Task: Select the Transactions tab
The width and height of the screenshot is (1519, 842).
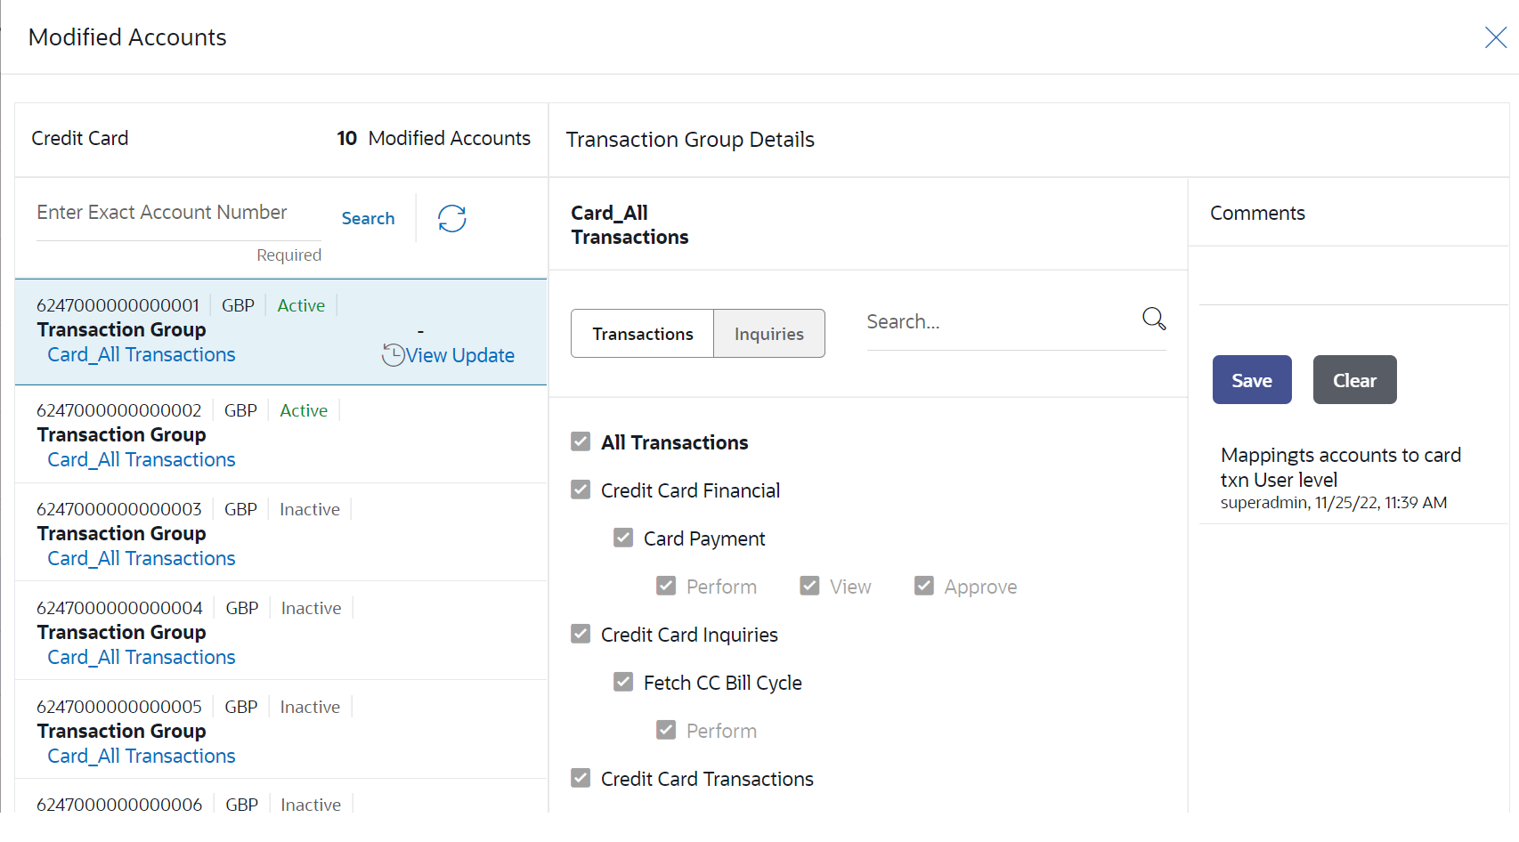Action: [x=642, y=334]
